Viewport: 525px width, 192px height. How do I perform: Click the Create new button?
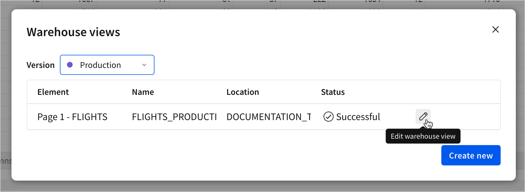471,155
